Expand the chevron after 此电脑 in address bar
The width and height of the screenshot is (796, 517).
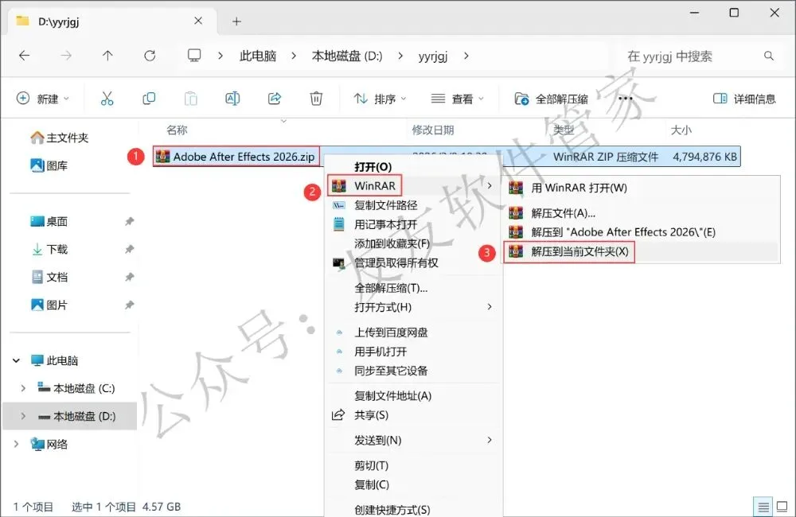(x=294, y=56)
